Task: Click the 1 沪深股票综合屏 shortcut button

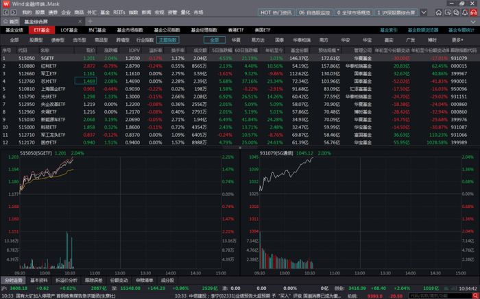Action: click(396, 12)
